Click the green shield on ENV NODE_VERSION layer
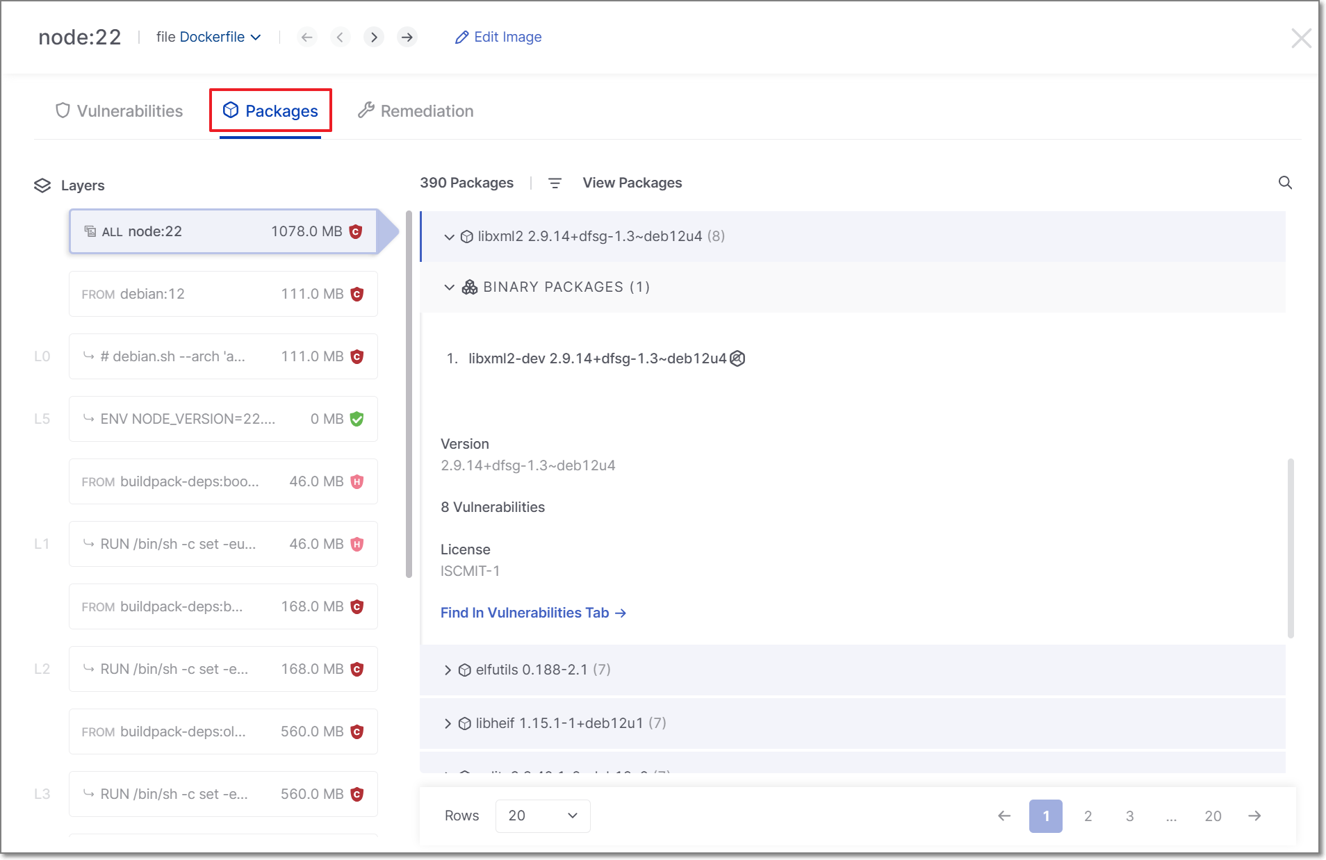The height and width of the screenshot is (860, 1326). click(x=357, y=419)
